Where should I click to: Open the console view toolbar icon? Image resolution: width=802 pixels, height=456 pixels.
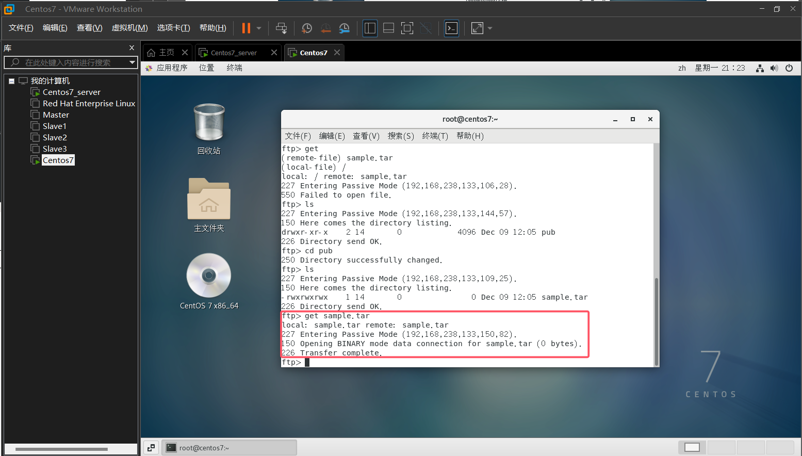click(x=451, y=28)
